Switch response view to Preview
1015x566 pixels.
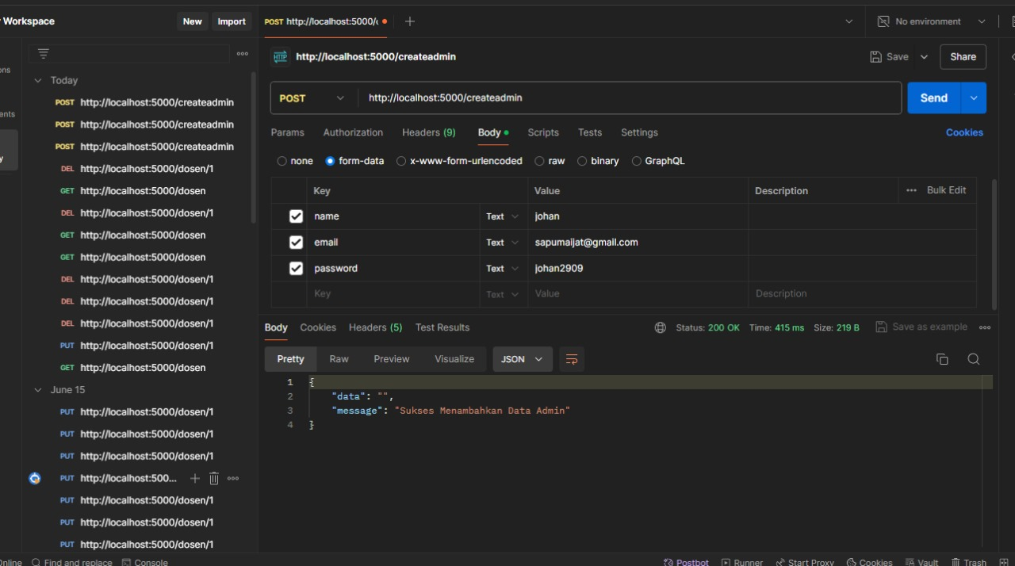392,359
